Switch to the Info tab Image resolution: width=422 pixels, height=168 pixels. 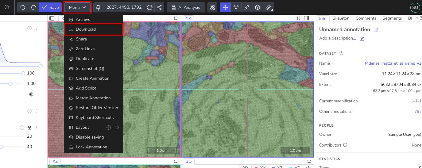point(323,18)
